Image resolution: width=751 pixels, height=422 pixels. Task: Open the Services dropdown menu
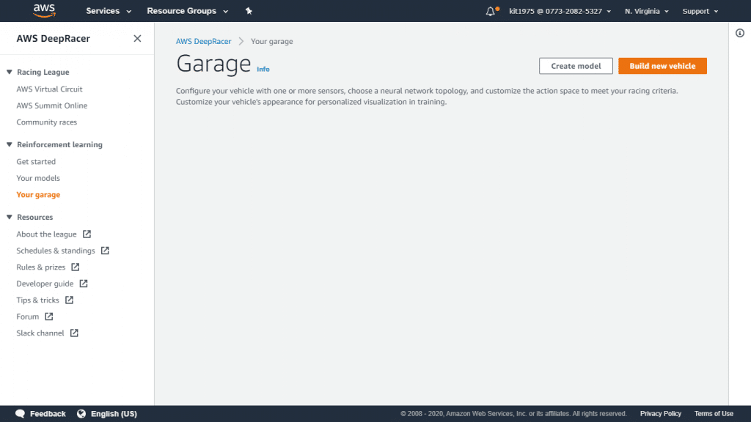tap(109, 11)
